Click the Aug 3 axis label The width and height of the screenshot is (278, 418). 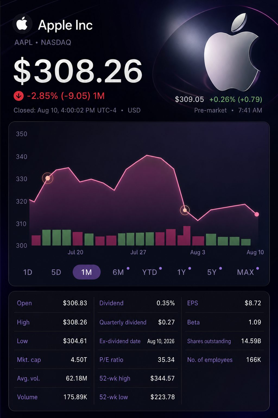(198, 252)
